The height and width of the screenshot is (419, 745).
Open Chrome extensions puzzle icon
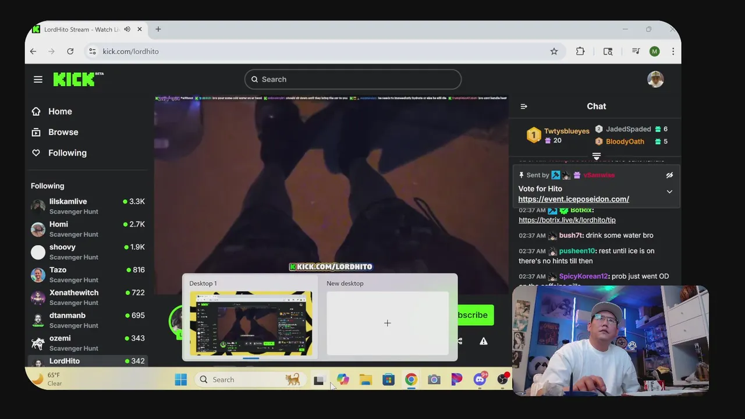580,51
